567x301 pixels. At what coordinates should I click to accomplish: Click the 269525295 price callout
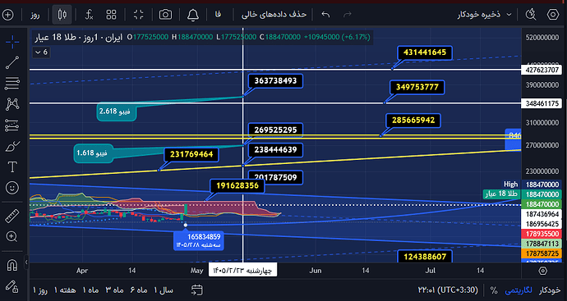pyautogui.click(x=275, y=130)
